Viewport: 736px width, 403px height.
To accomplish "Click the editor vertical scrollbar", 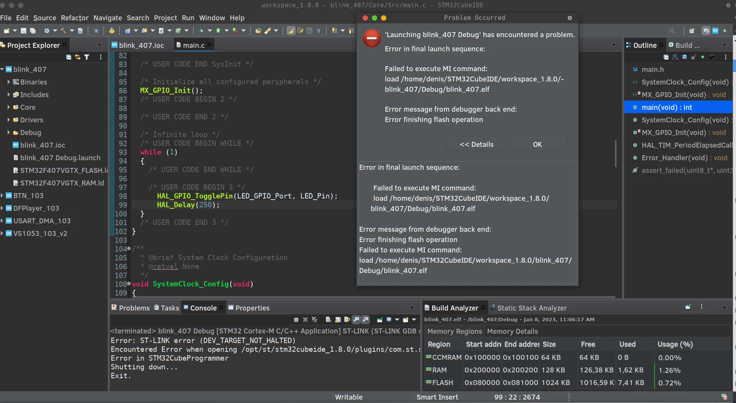I will 616,154.
